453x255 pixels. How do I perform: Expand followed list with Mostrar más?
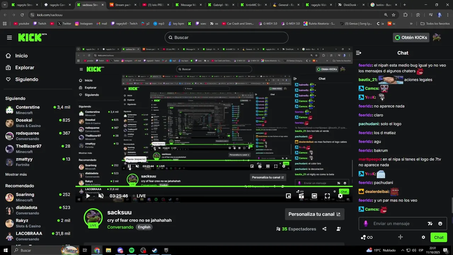point(16,174)
